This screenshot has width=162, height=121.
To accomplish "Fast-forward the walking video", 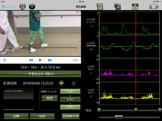I will click(x=50, y=60).
